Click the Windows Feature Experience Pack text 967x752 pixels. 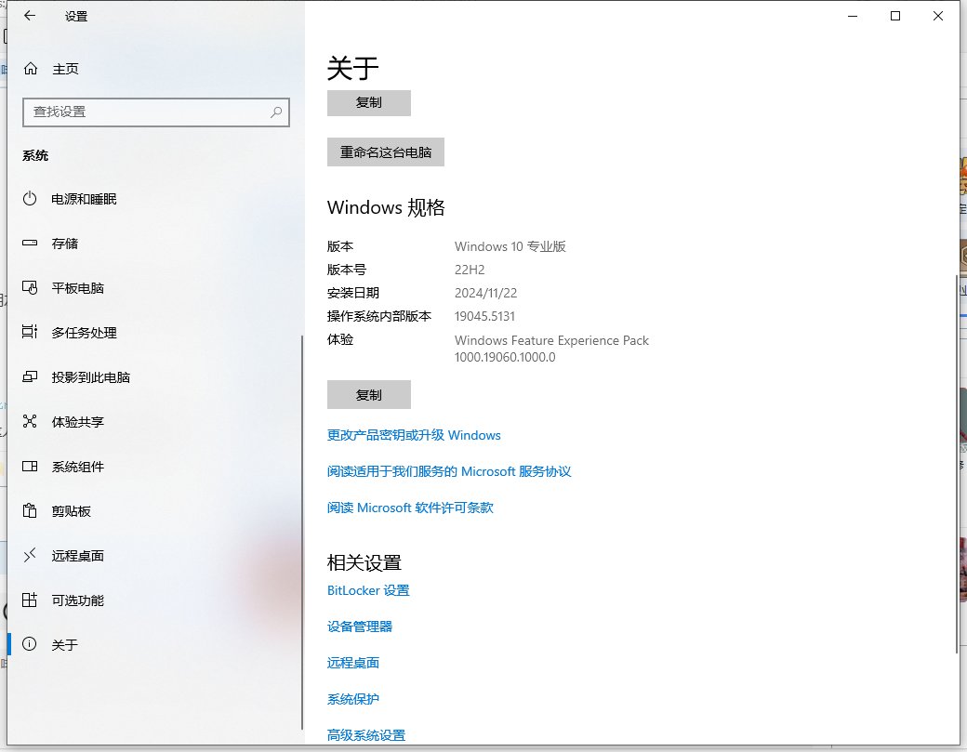click(x=551, y=340)
